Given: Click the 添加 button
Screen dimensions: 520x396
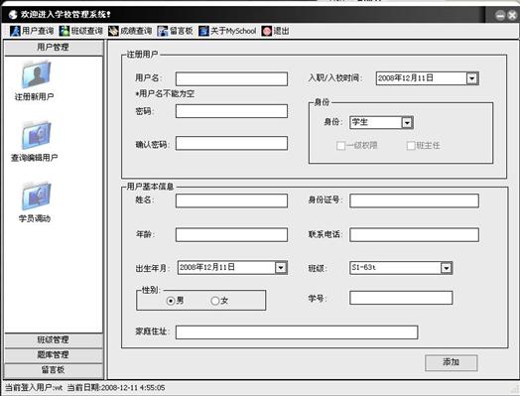Looking at the screenshot, I should click(451, 362).
